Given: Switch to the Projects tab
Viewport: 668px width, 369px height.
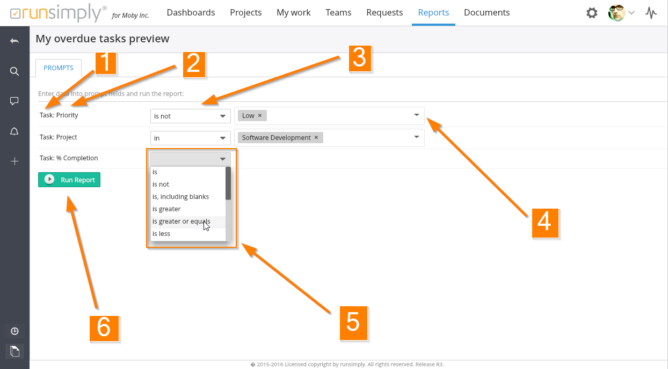Looking at the screenshot, I should click(245, 12).
